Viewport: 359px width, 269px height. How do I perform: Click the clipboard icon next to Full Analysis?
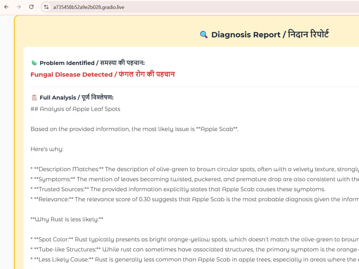click(x=34, y=98)
